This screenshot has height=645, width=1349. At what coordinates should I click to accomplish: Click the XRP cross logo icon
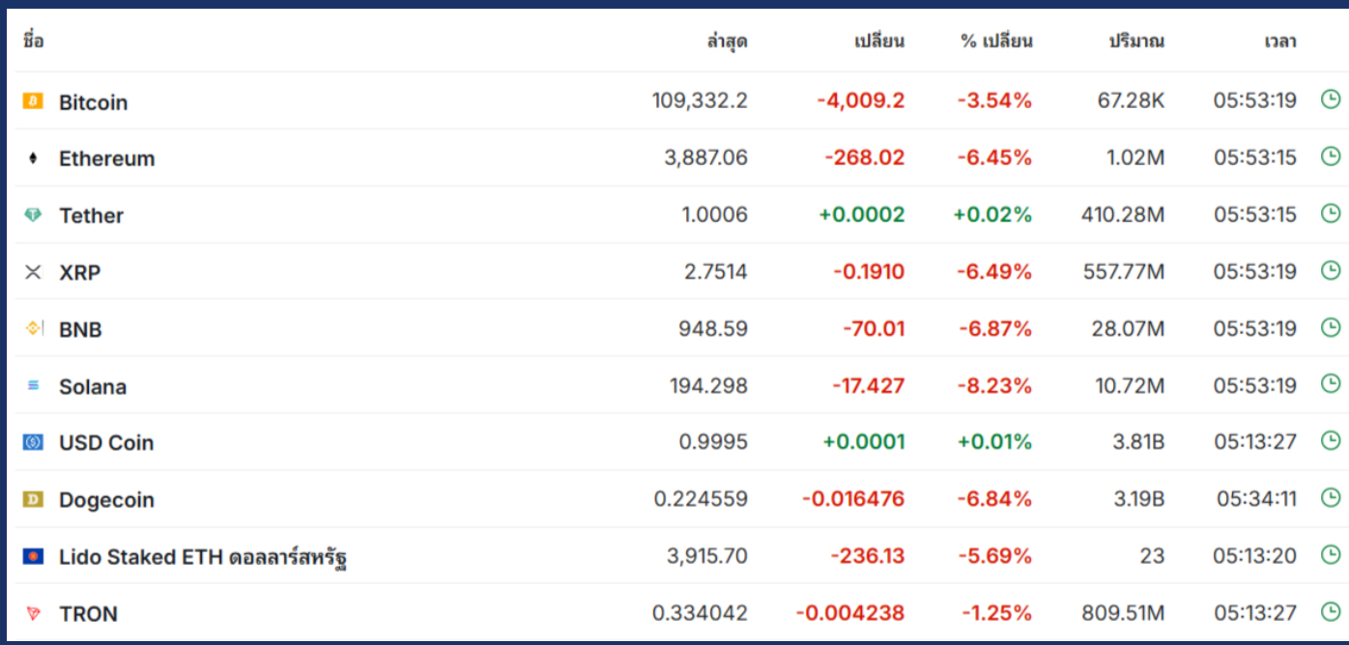coord(33,271)
